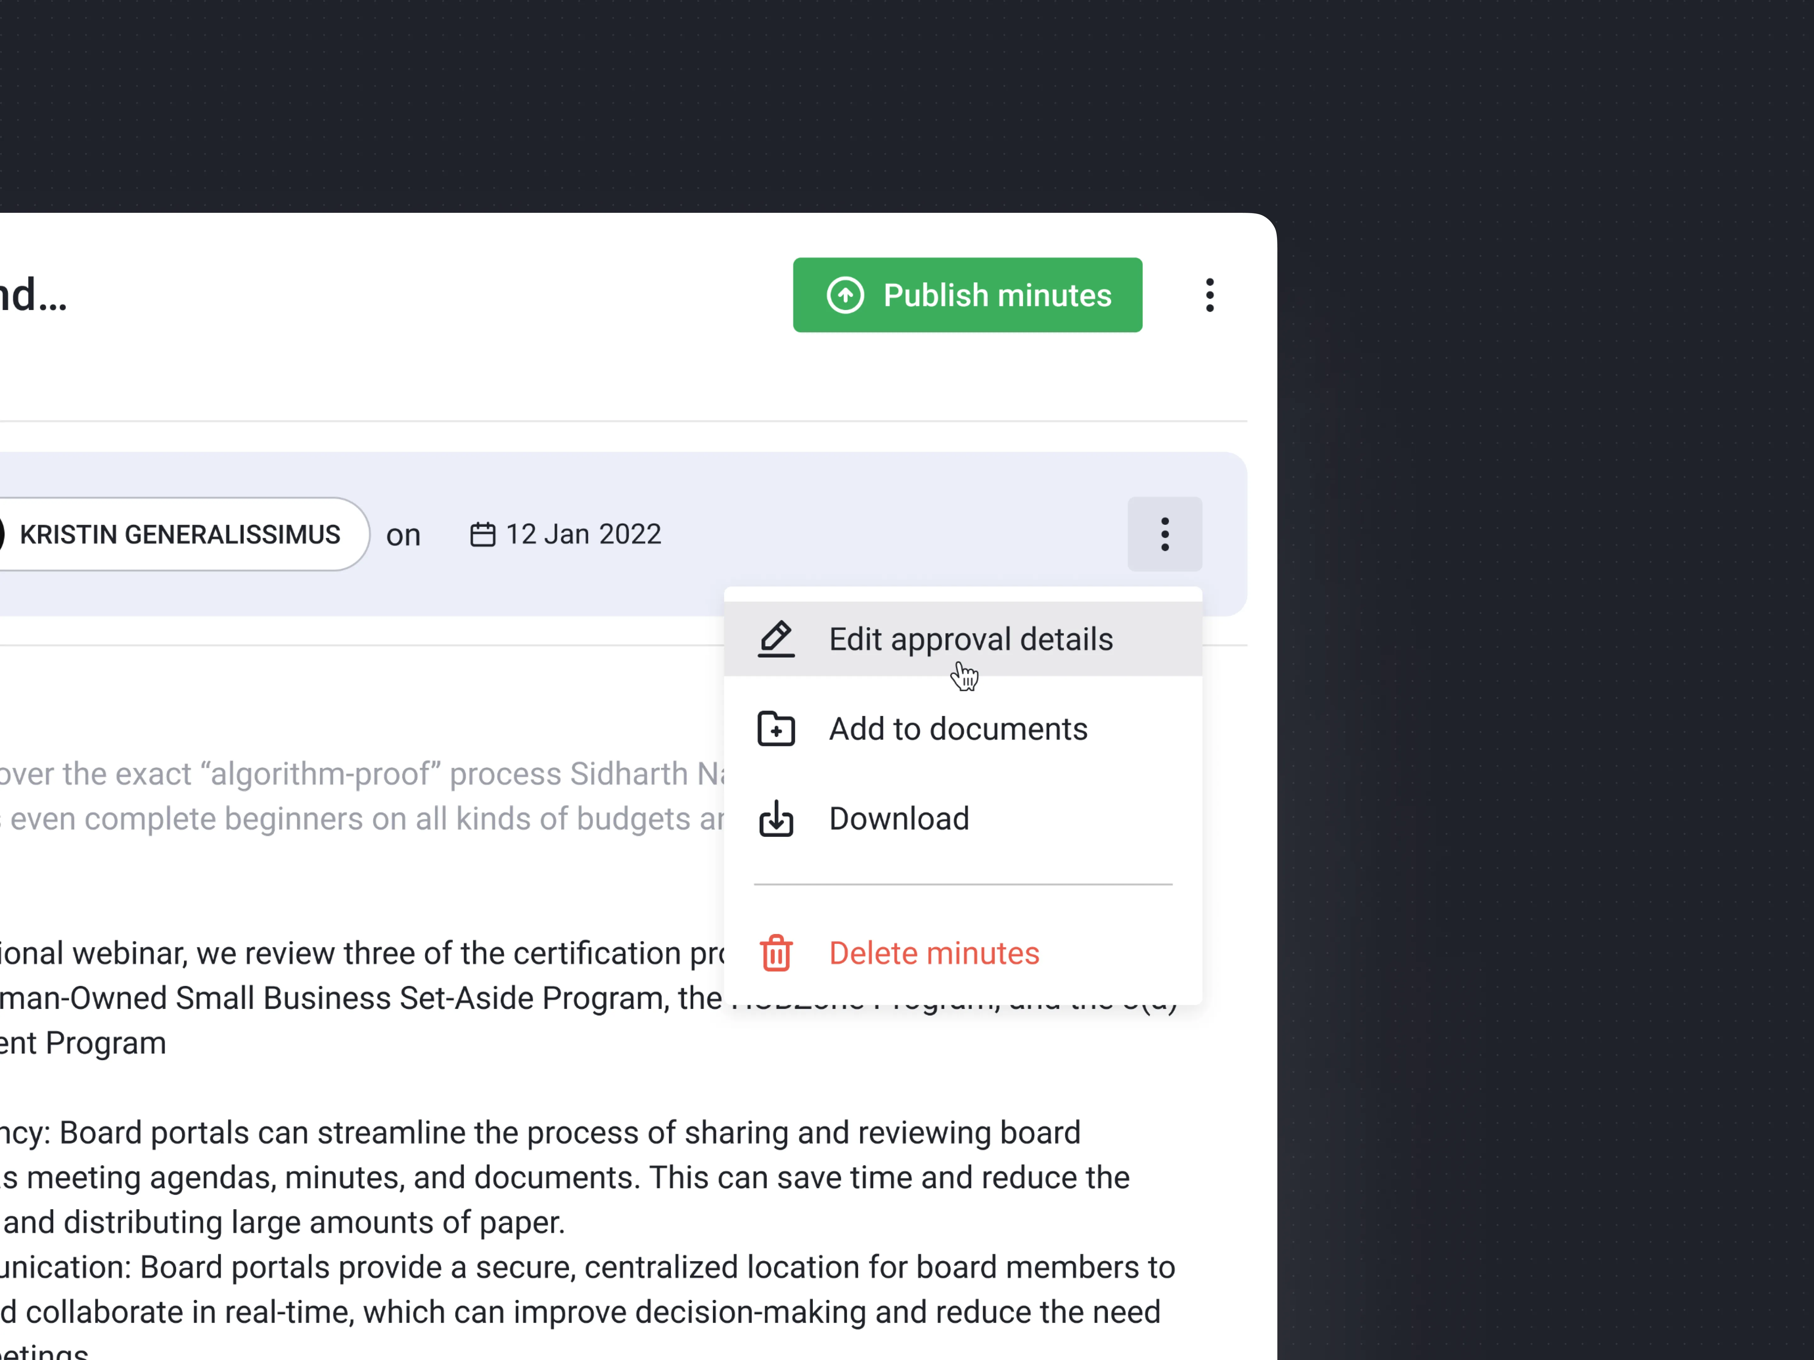Toggle the approval row three-dot menu
Viewport: 1814px width, 1360px height.
1165,534
